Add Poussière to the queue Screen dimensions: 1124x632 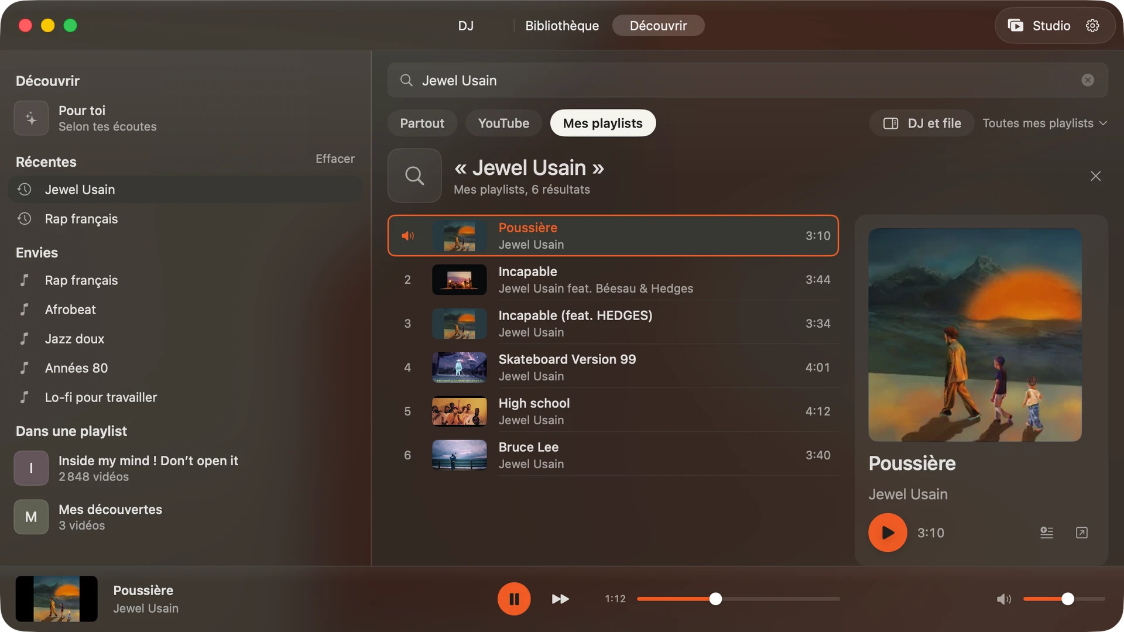(x=1047, y=533)
